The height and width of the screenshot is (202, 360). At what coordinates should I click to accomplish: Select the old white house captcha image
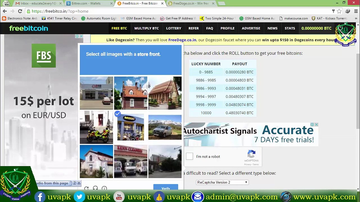[96, 161]
